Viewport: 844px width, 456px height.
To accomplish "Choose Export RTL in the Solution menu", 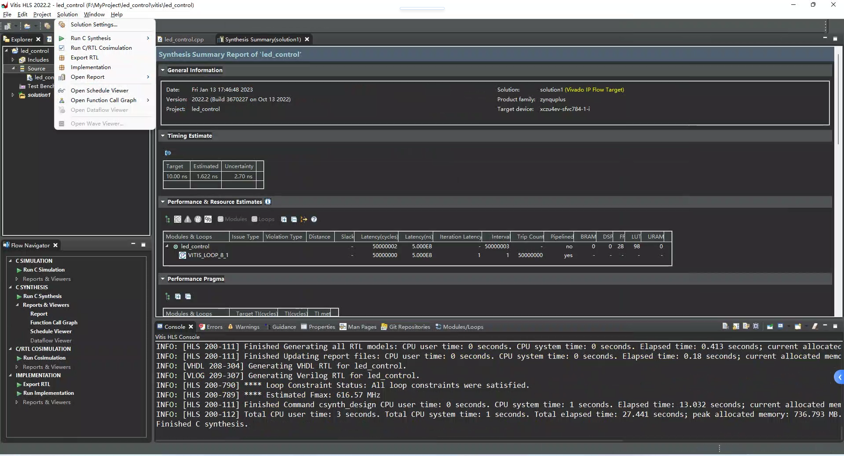I will [x=104, y=58].
